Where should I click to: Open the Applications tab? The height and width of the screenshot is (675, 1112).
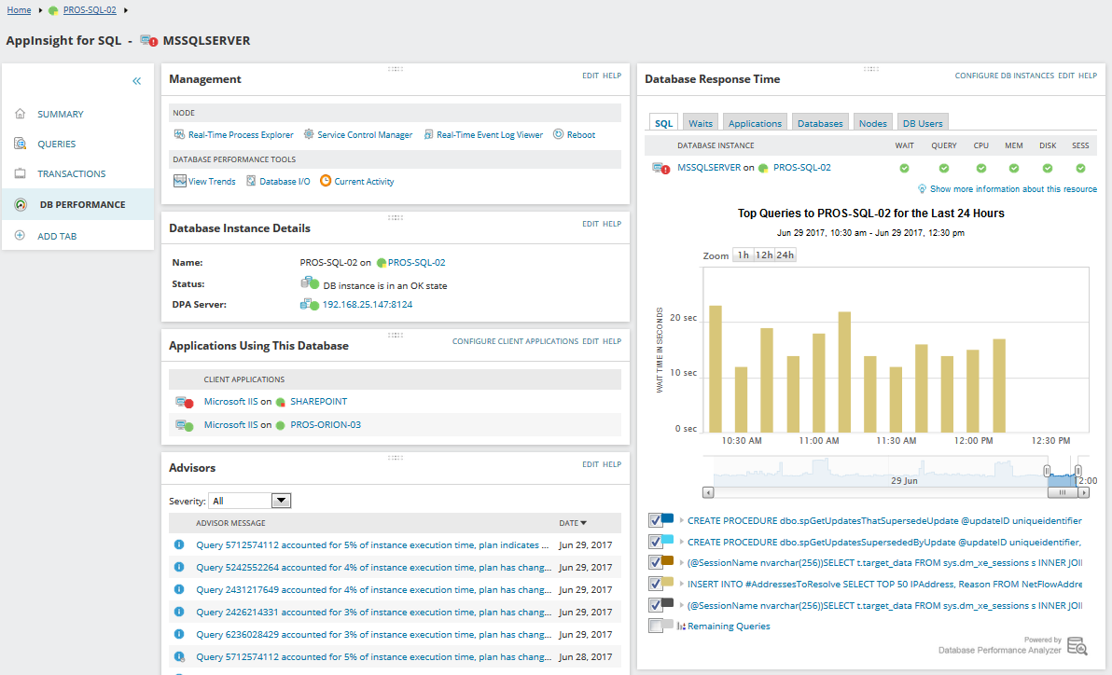[755, 123]
